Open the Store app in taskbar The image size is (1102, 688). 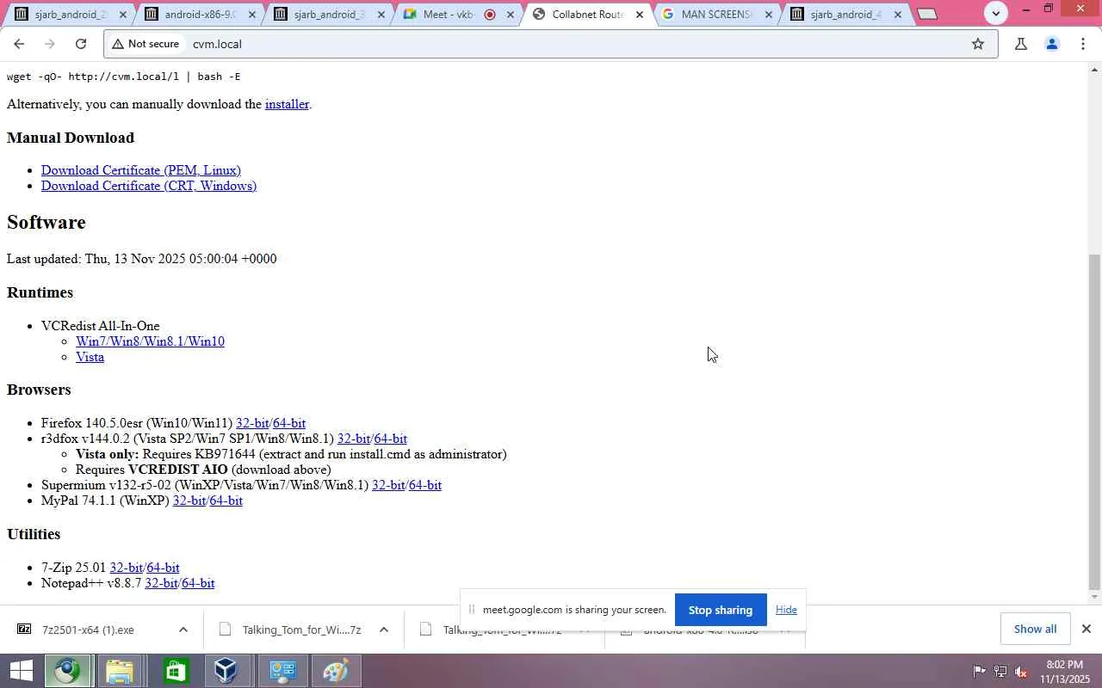[x=175, y=671]
